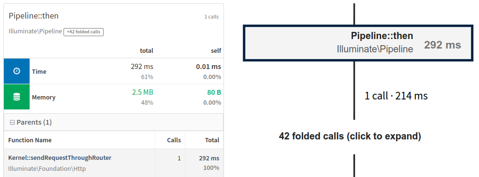This screenshot has height=177, width=479.
Task: Click the green database Memory icon
Action: click(17, 97)
